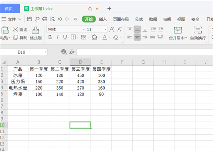Open the font name dropdown (宋体)
213x151 pixels.
pos(84,29)
